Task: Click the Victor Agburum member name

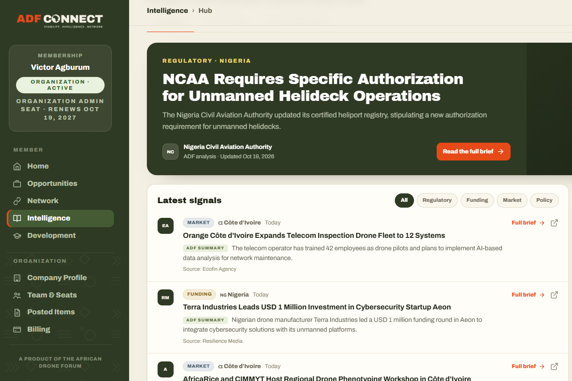Action: (x=60, y=68)
